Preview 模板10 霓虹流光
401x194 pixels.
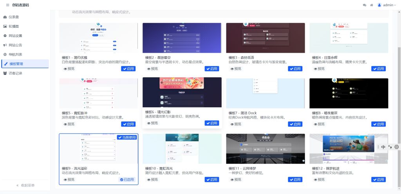(152, 180)
